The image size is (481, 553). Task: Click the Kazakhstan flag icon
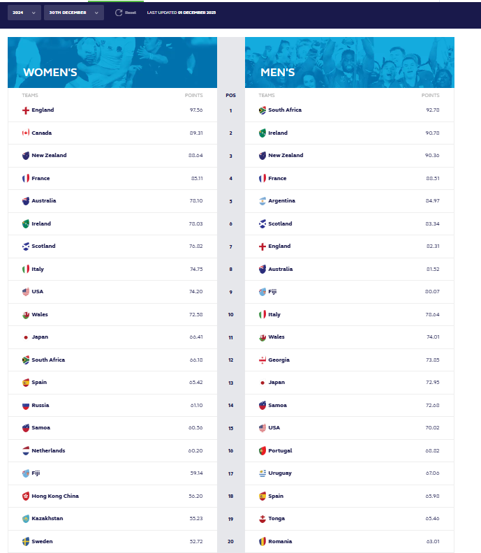(x=26, y=519)
